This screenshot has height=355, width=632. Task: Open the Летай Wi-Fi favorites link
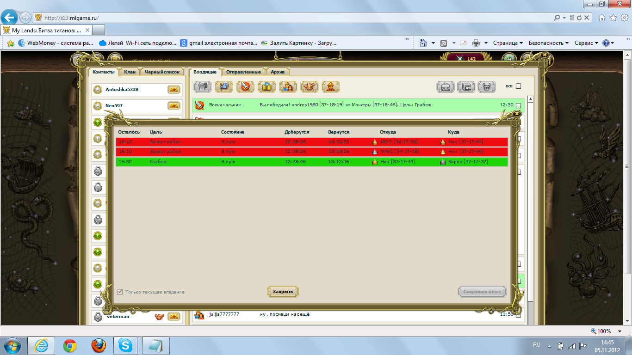(x=138, y=43)
